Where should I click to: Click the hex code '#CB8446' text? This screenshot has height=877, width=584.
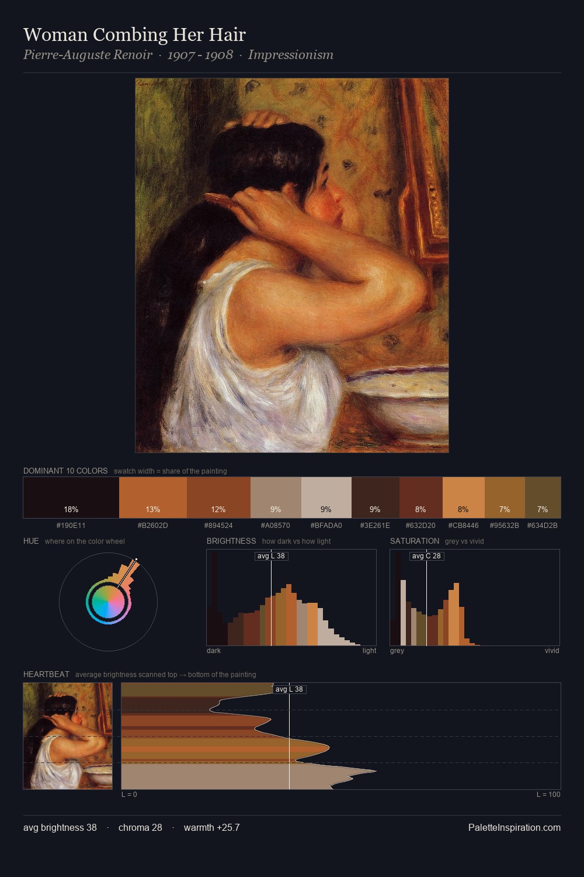pyautogui.click(x=464, y=526)
